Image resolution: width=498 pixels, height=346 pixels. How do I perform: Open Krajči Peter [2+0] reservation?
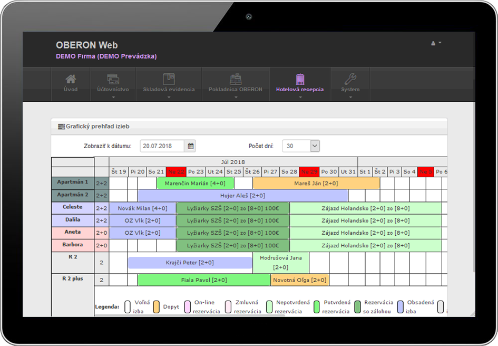pyautogui.click(x=190, y=263)
